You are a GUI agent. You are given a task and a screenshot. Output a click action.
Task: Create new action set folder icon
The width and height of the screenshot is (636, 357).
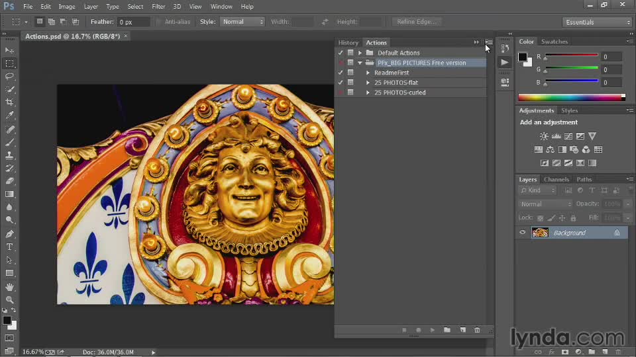point(447,330)
